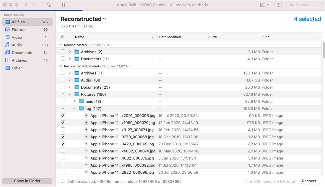Screen dimensions: 325x187
Task: Select All files in sidebar
Action: [x=18, y=22]
